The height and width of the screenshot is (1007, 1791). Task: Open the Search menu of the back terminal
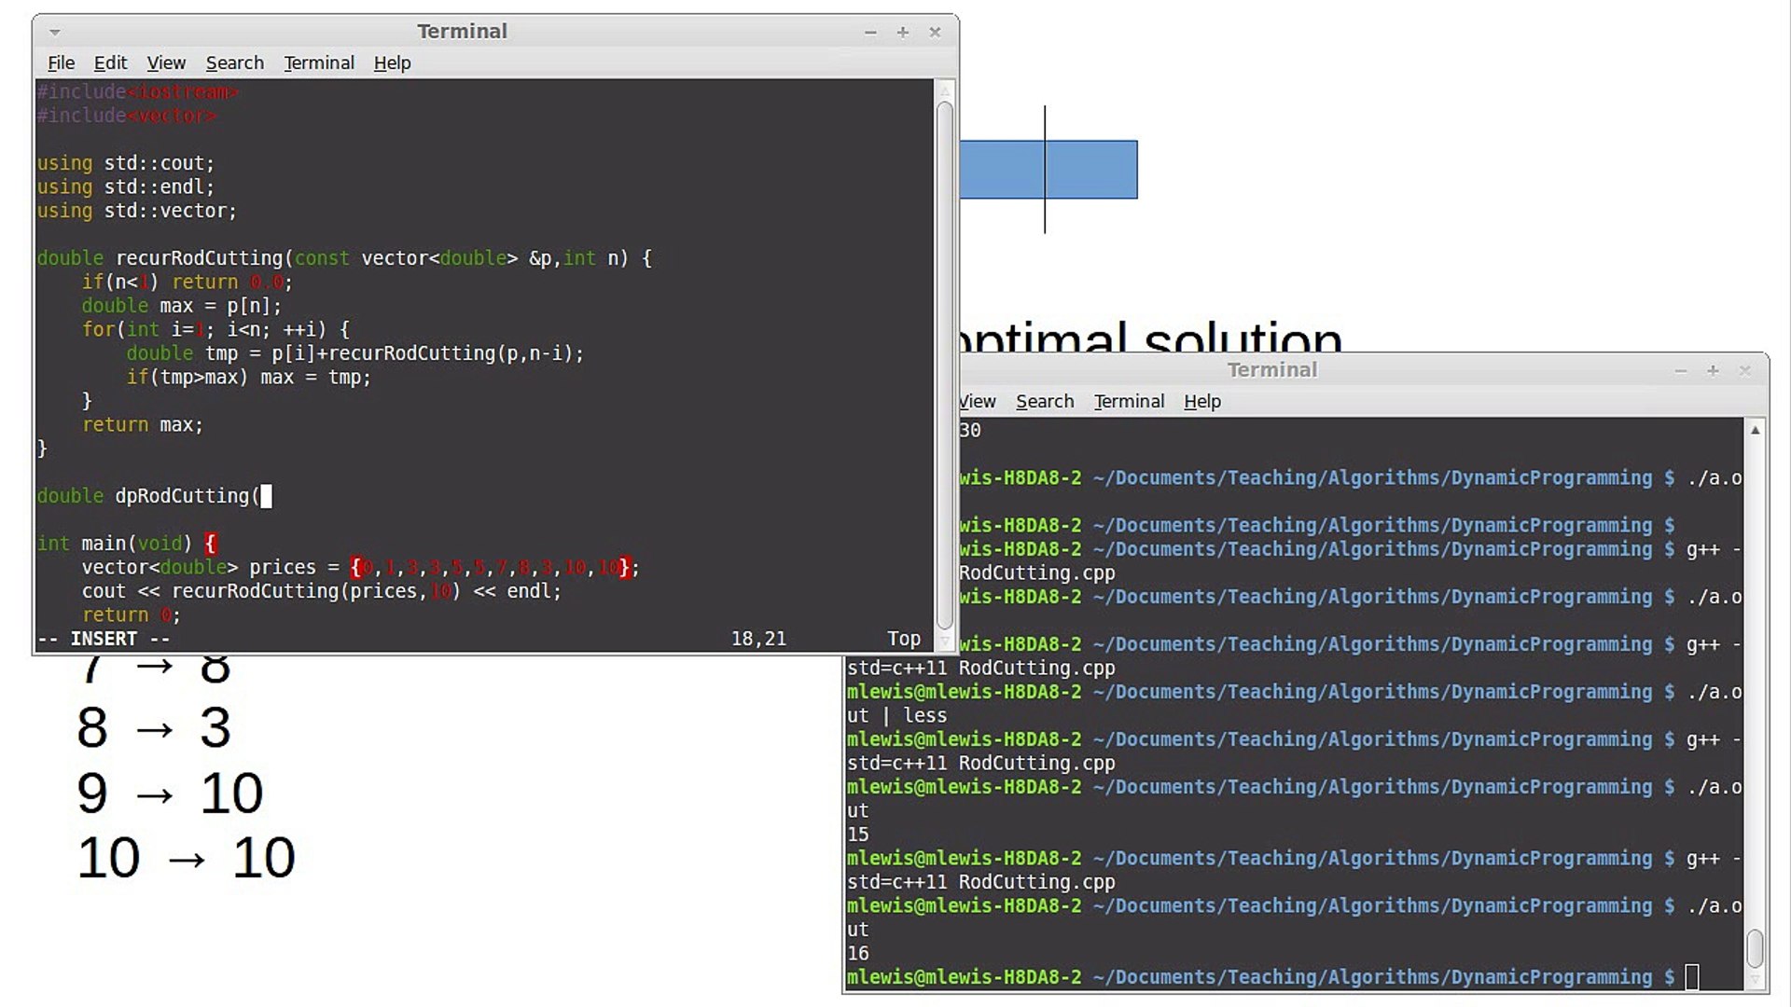pyautogui.click(x=1044, y=401)
